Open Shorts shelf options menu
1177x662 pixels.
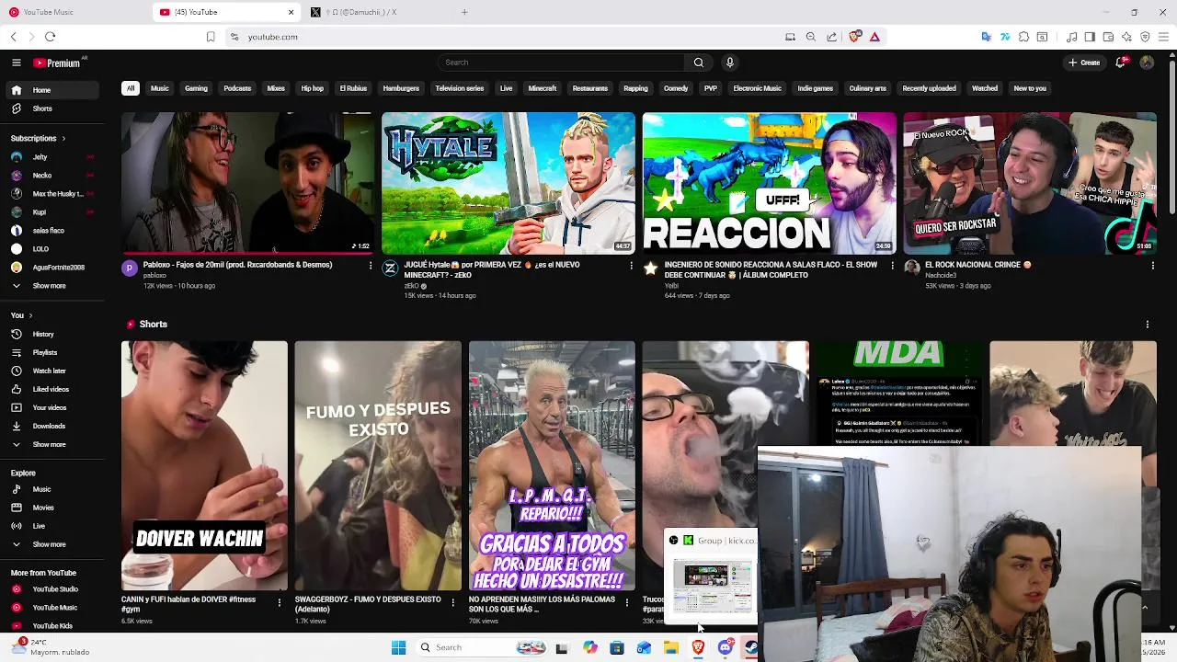click(x=1148, y=325)
